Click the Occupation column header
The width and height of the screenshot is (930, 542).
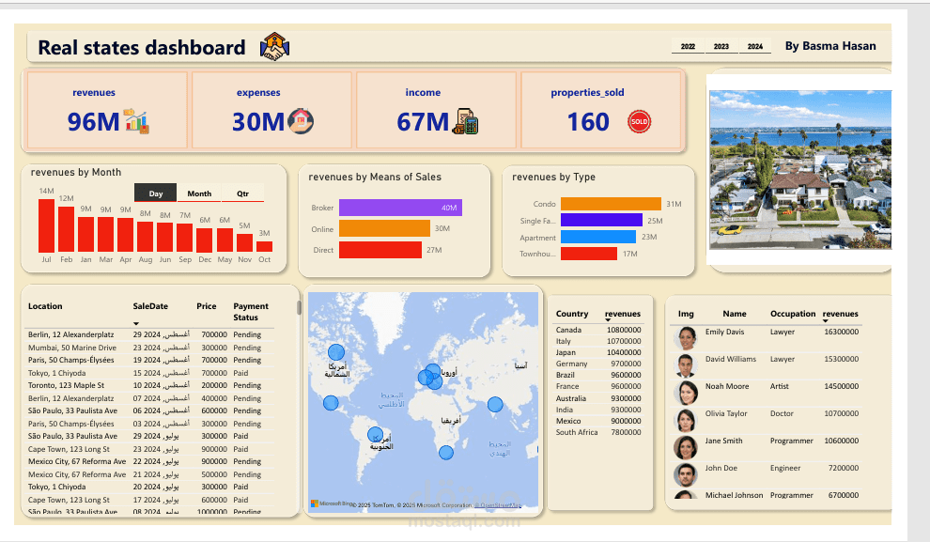pos(793,314)
